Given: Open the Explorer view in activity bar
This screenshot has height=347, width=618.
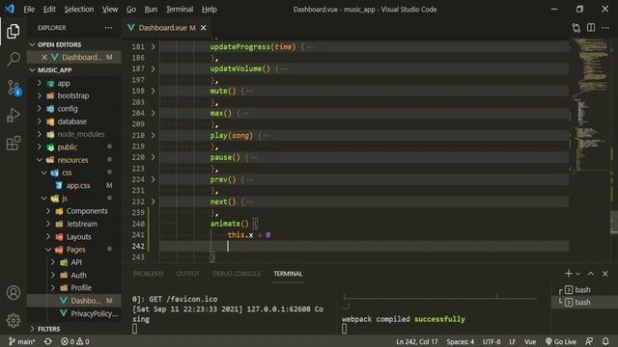Looking at the screenshot, I should pos(13,32).
